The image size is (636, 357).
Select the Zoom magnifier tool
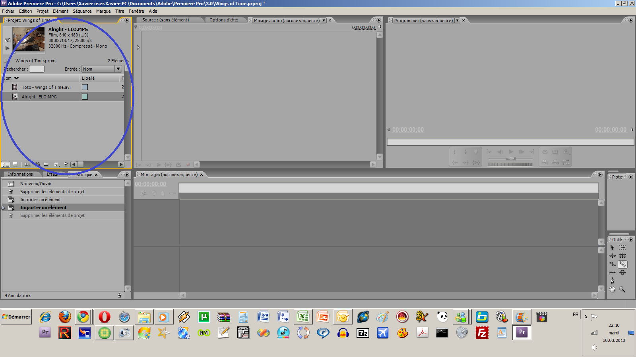pyautogui.click(x=622, y=289)
